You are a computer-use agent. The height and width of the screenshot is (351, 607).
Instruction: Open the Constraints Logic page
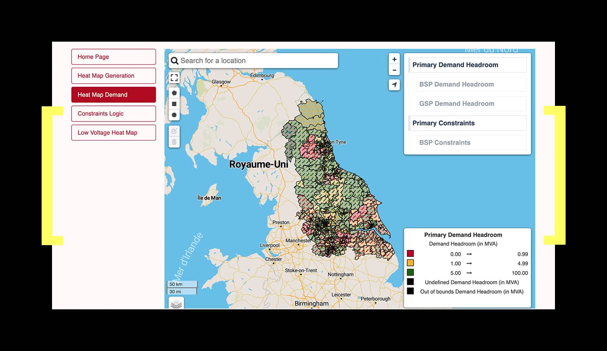[x=114, y=114]
